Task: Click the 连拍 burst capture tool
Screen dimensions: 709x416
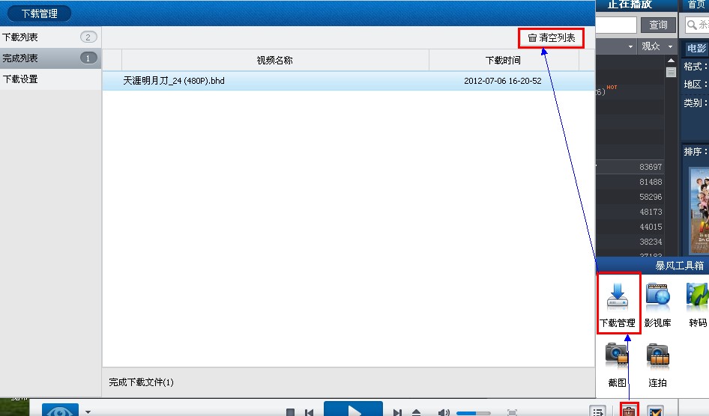Action: click(x=657, y=364)
